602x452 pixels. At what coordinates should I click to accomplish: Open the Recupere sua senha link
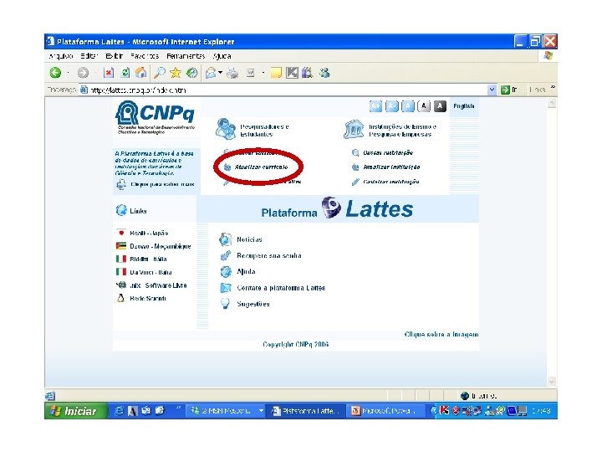tap(268, 255)
